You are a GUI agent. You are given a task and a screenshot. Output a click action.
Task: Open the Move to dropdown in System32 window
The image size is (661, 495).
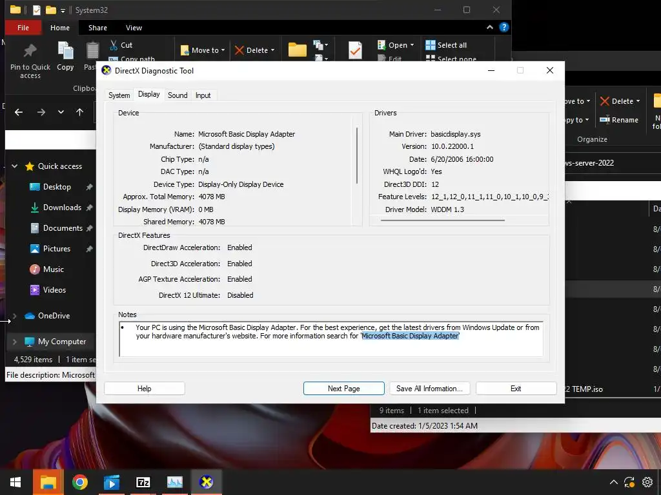(x=203, y=50)
